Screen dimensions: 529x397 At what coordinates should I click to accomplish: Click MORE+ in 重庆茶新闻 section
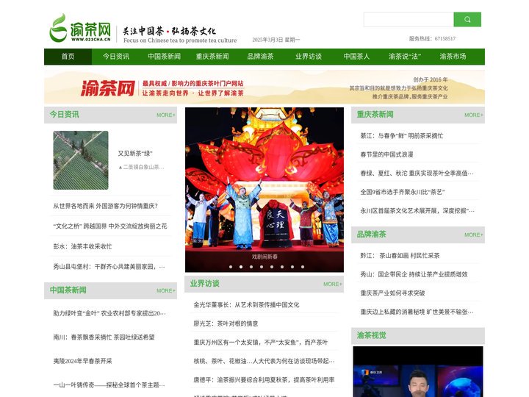point(474,115)
